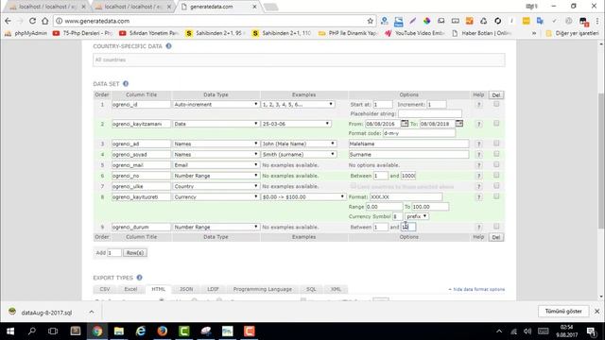Tick delete checkbox for ogrenci_soyad row

(496, 154)
